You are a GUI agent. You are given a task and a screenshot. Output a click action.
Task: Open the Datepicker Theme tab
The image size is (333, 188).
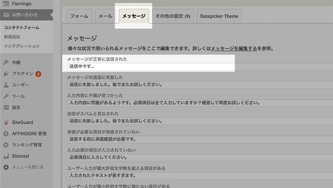tap(219, 16)
